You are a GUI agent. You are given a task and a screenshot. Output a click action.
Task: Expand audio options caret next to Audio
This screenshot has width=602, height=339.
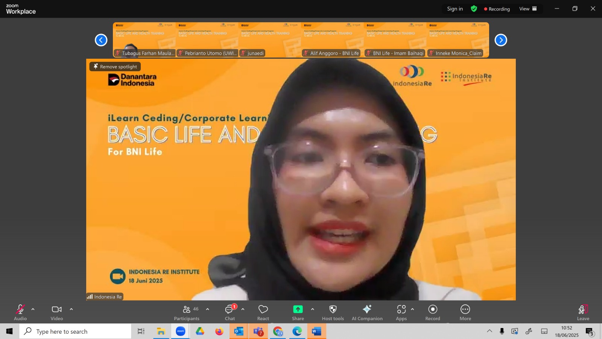[x=33, y=309]
